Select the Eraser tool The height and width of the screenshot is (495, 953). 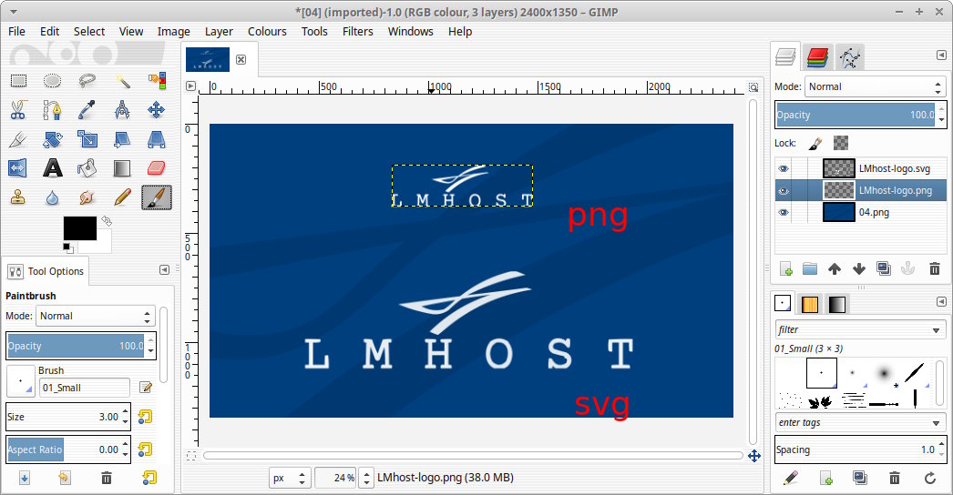click(157, 168)
